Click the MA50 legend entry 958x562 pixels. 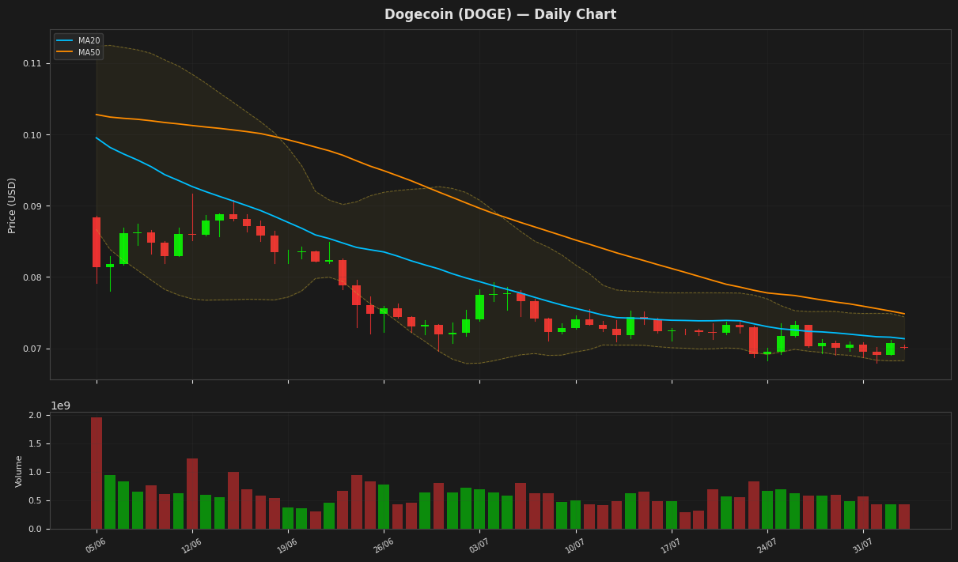pyautogui.click(x=78, y=53)
